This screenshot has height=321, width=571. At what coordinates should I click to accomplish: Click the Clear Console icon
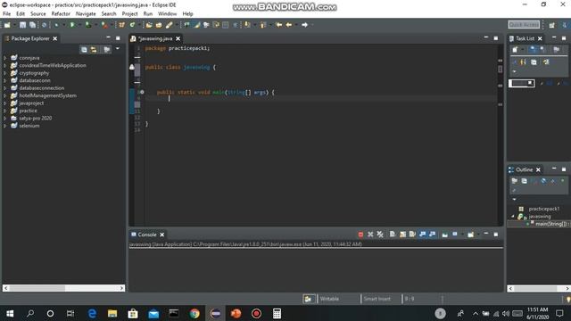(x=393, y=235)
